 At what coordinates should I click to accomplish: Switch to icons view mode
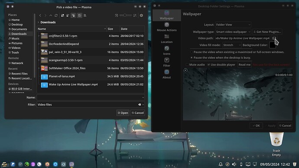tap(62, 16)
